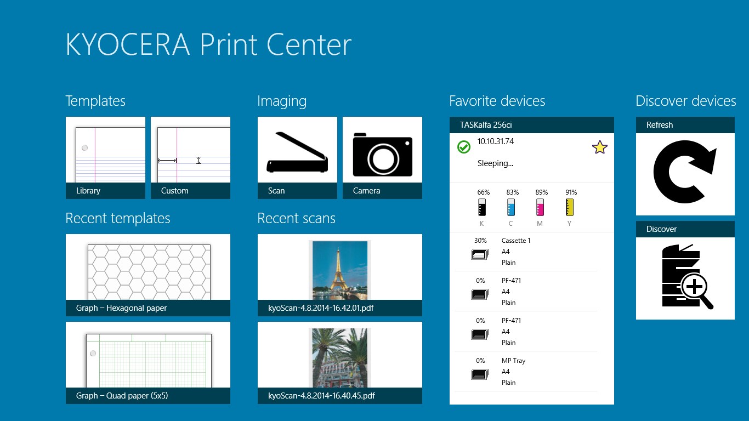The height and width of the screenshot is (421, 749).
Task: Click the yellow Y toner level icon
Action: pyautogui.click(x=569, y=207)
